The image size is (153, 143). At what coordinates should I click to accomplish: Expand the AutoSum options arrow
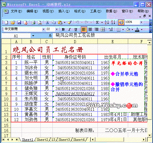point(102,23)
